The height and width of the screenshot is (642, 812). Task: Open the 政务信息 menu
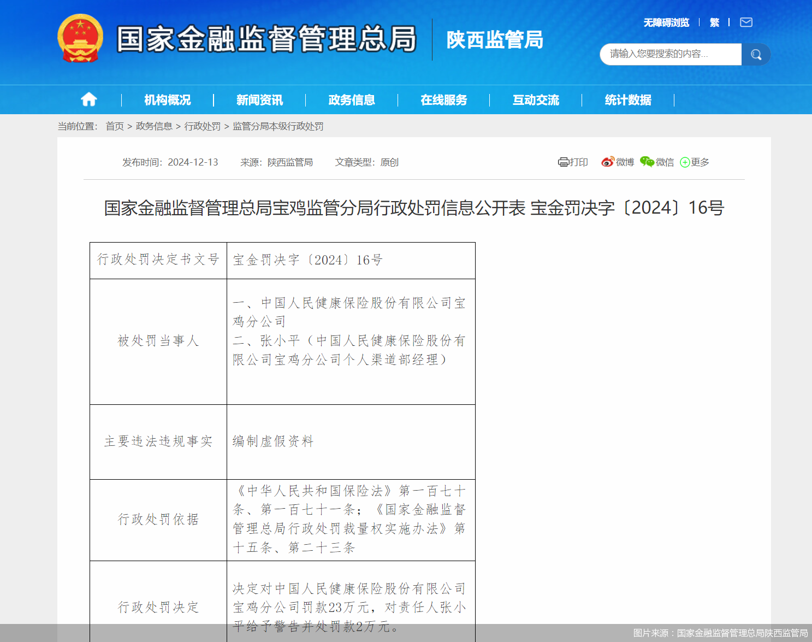pyautogui.click(x=352, y=100)
